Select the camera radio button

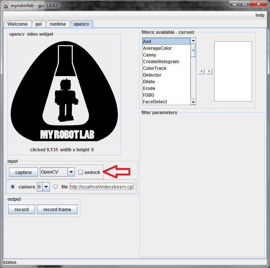pyautogui.click(x=13, y=187)
